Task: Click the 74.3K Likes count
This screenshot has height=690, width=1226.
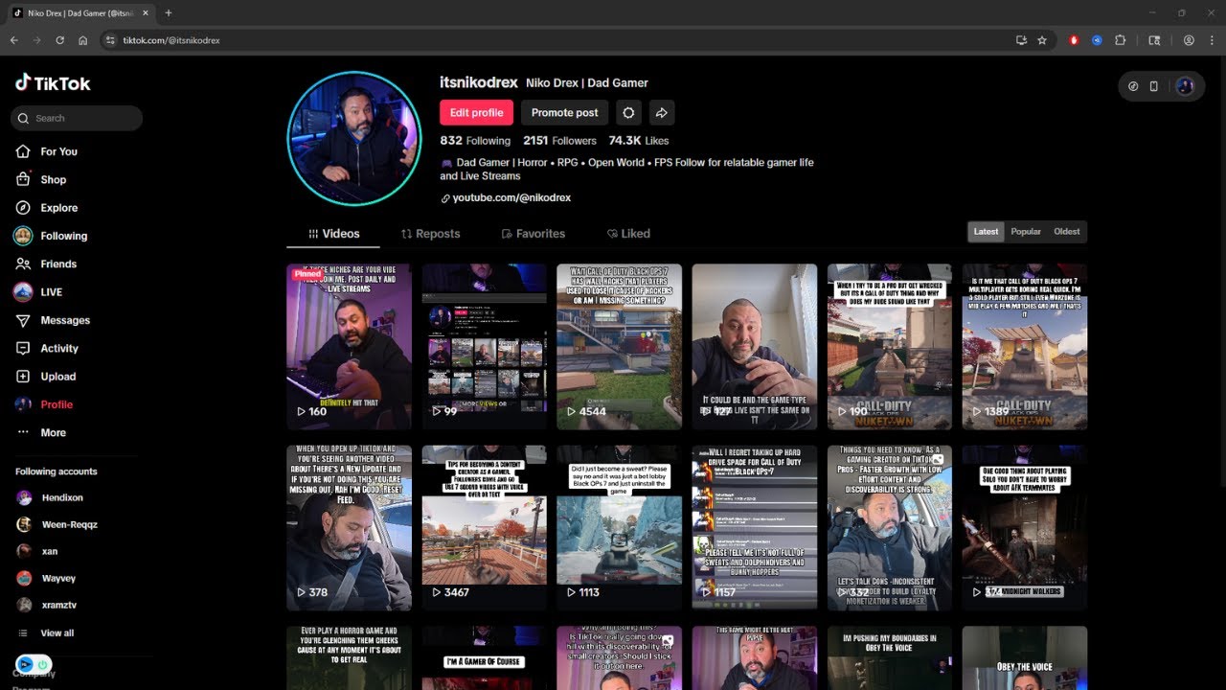Action: pos(638,141)
